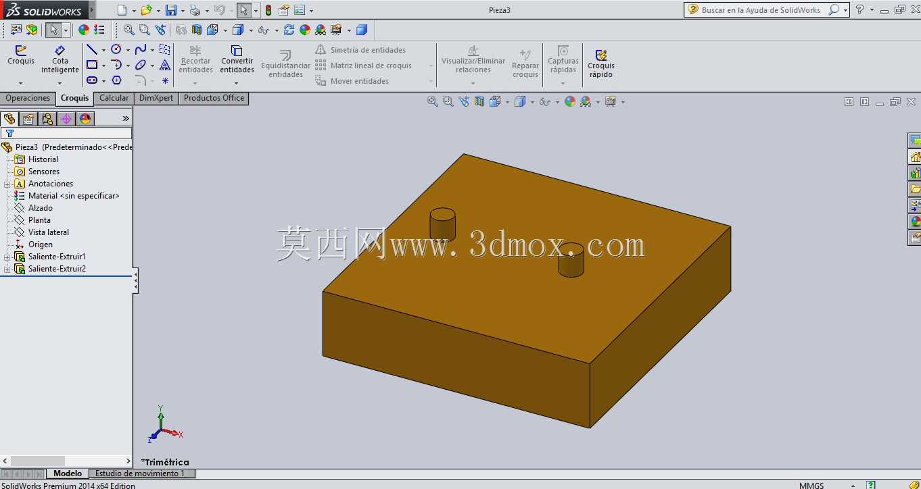Switch to the Calcular tab
The width and height of the screenshot is (921, 489).
click(x=114, y=99)
